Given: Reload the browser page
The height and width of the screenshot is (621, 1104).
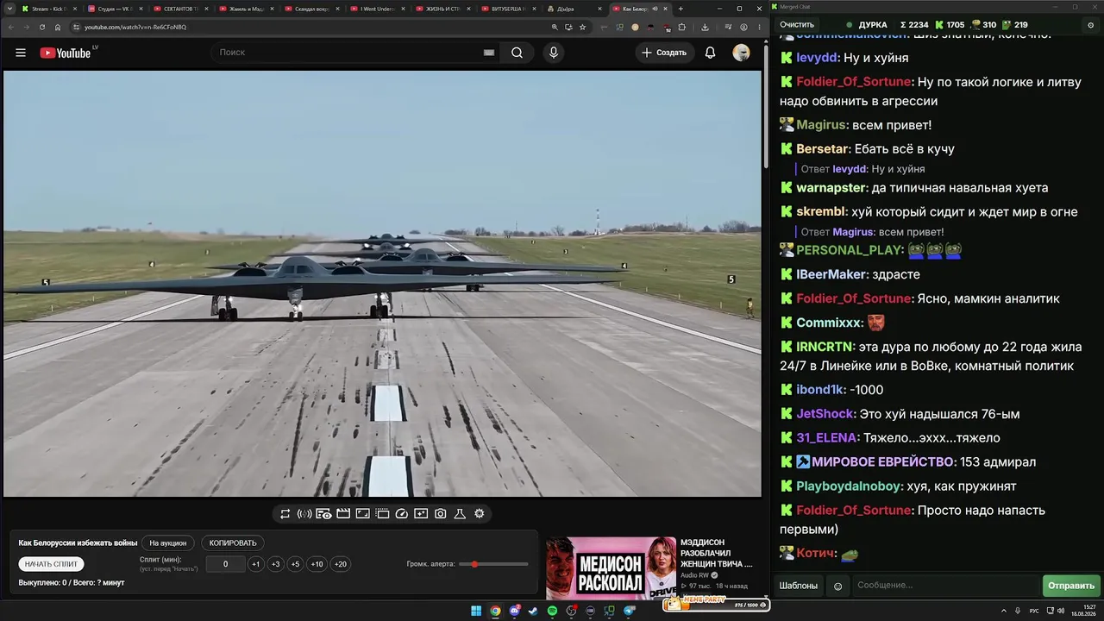Looking at the screenshot, I should coord(42,27).
